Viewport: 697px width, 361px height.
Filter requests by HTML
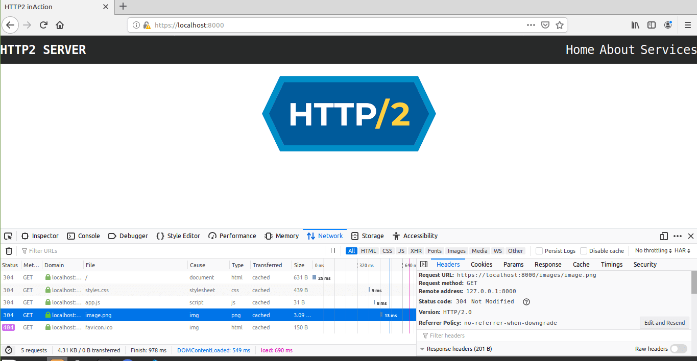(368, 251)
